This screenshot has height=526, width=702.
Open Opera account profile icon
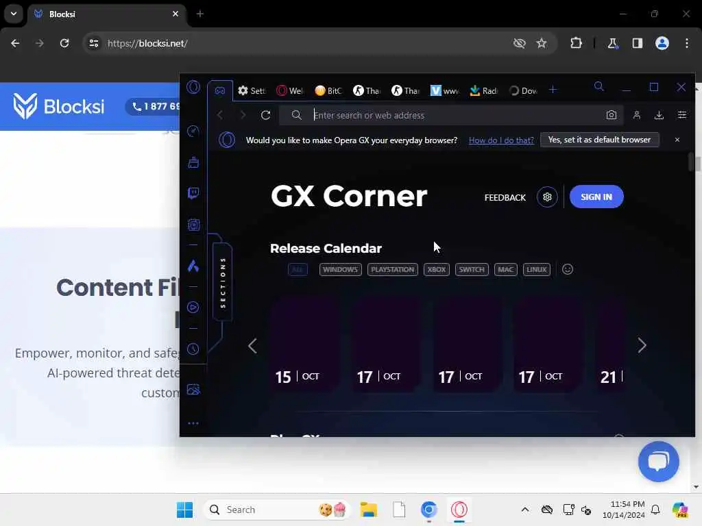tap(637, 115)
